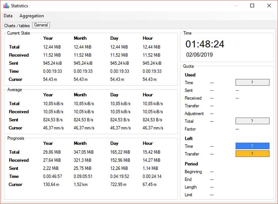Click Prognosis Hour Time 0.00:24:14
278x204 pixels.
point(152,176)
